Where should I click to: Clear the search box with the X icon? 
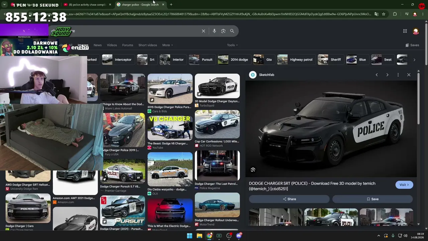(203, 31)
